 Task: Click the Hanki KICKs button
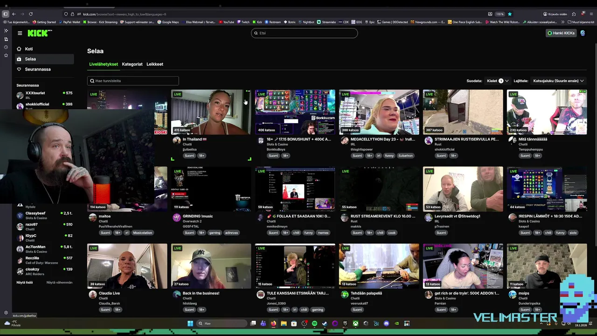click(561, 33)
